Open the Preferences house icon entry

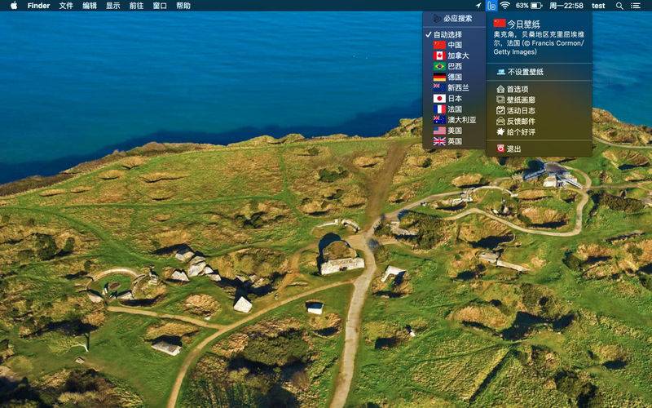(x=500, y=89)
